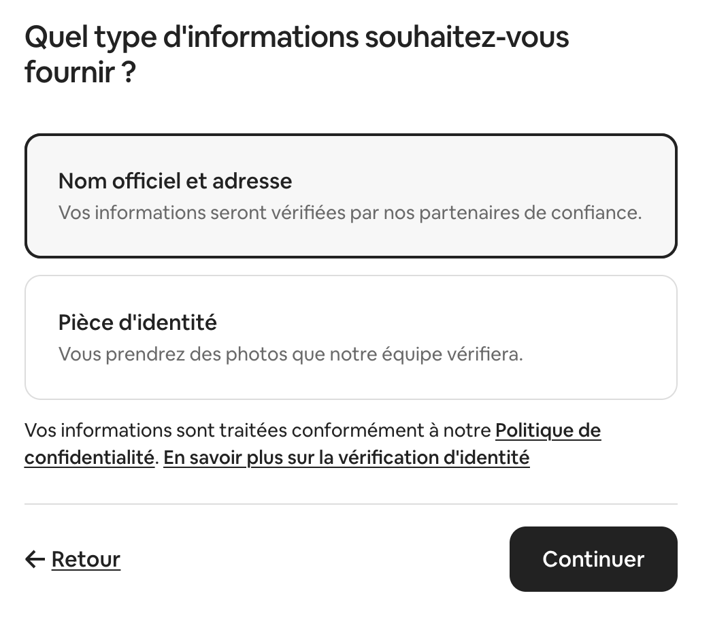Click the Continuer button

(x=593, y=559)
